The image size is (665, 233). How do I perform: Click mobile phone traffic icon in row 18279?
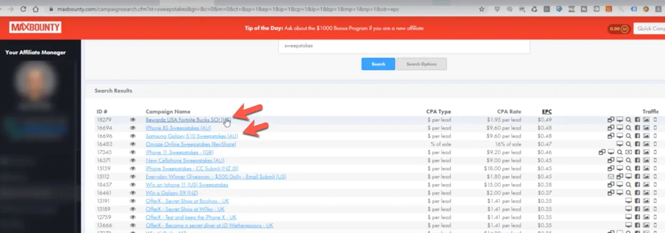click(x=655, y=120)
